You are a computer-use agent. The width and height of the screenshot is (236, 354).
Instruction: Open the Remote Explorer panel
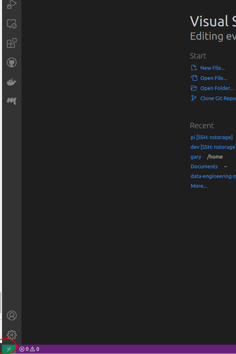[11, 24]
